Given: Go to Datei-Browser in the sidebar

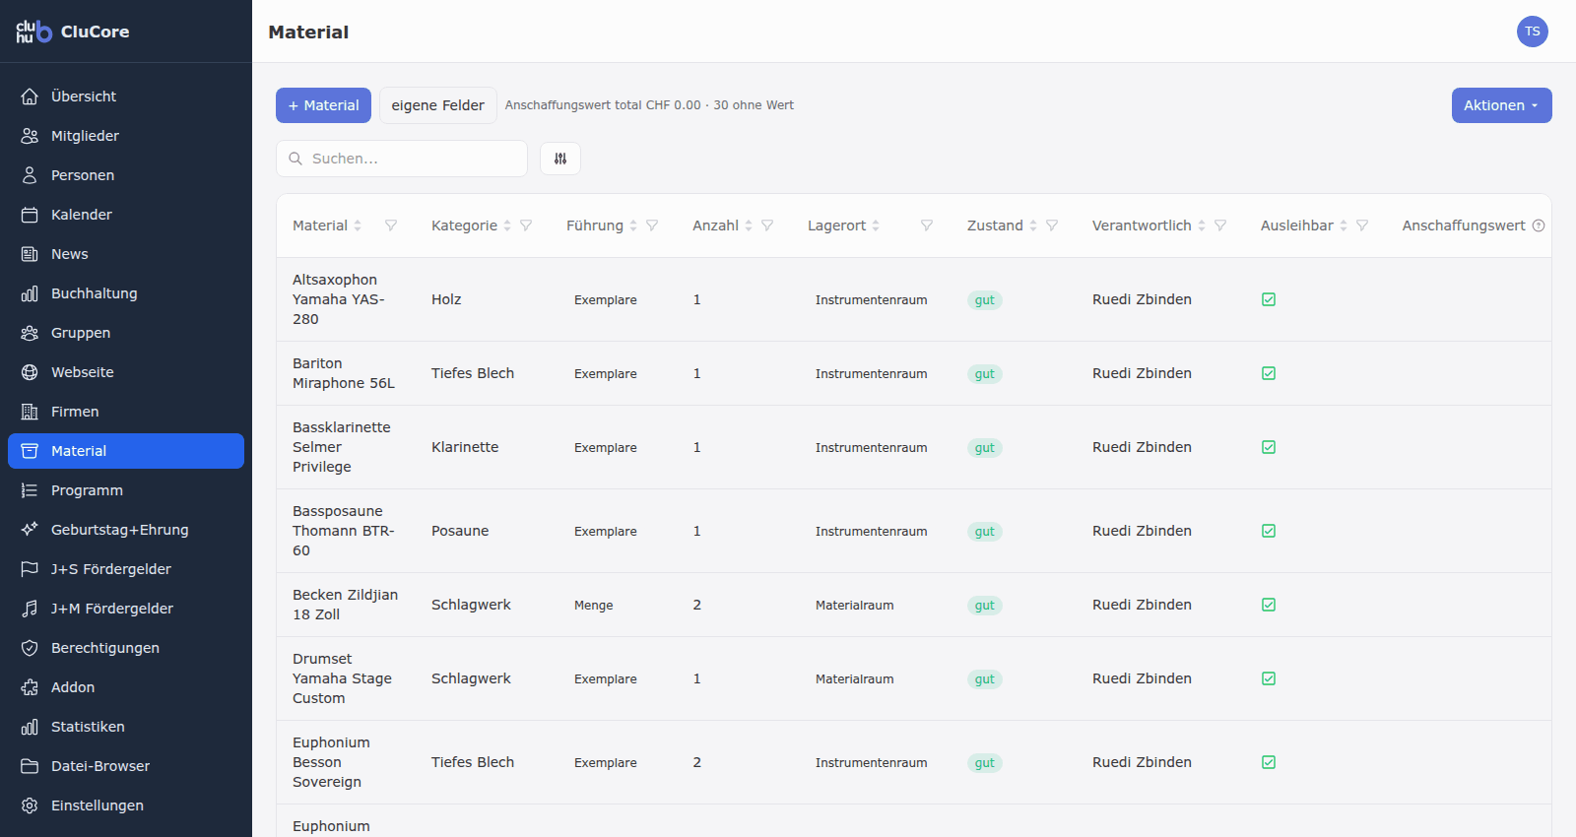Looking at the screenshot, I should (x=126, y=766).
